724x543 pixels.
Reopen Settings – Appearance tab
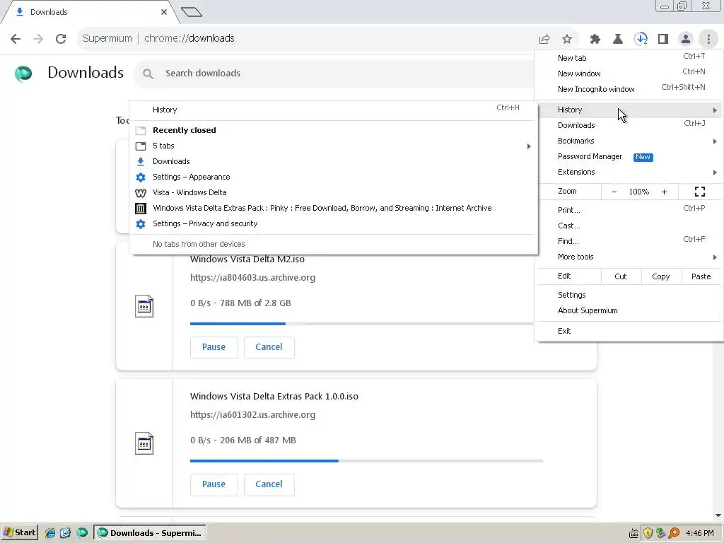[334, 177]
